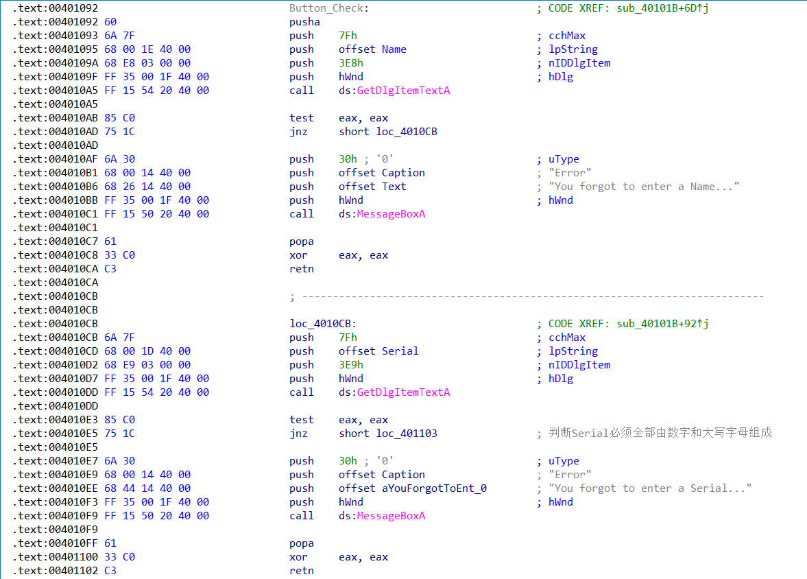Click GetDlgItemTextA call at address 004010A5
Screen dimensions: 807x579
click(403, 91)
